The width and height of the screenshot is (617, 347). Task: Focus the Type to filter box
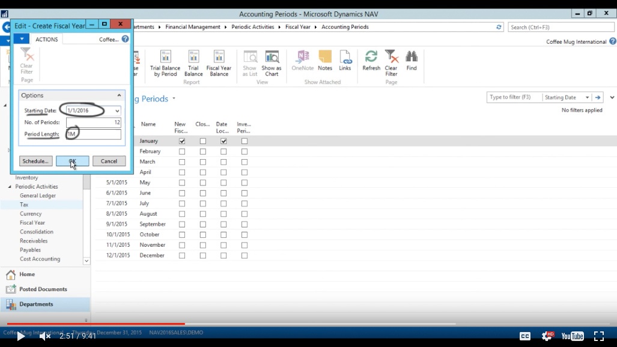[514, 97]
